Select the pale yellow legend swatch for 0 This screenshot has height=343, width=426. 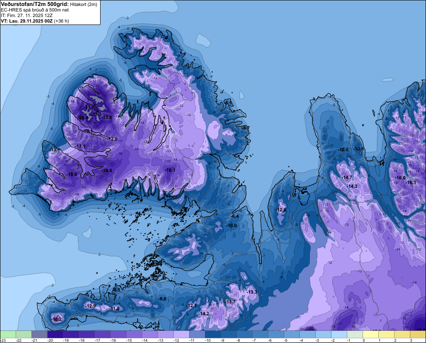[x=371, y=334]
